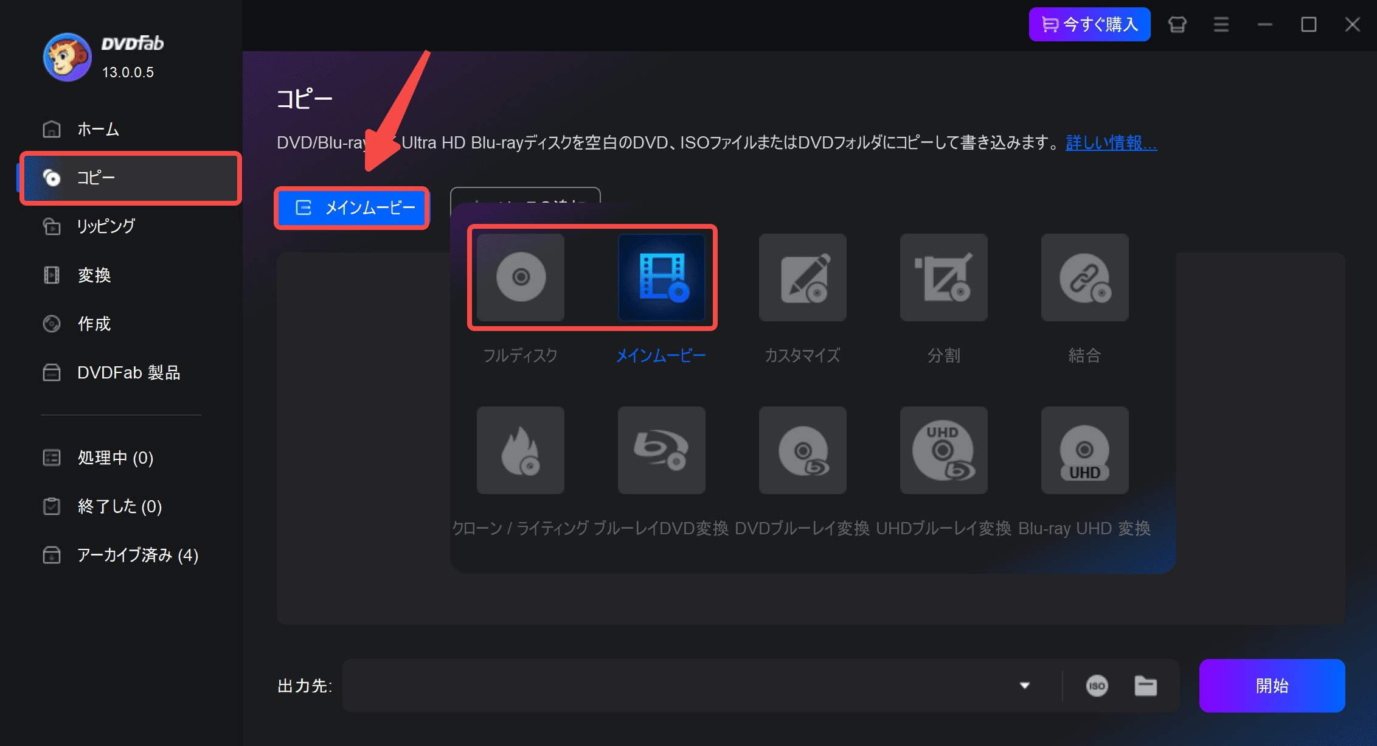Choose the 結合 merge mode icon
Viewport: 1377px width, 746px height.
point(1084,277)
